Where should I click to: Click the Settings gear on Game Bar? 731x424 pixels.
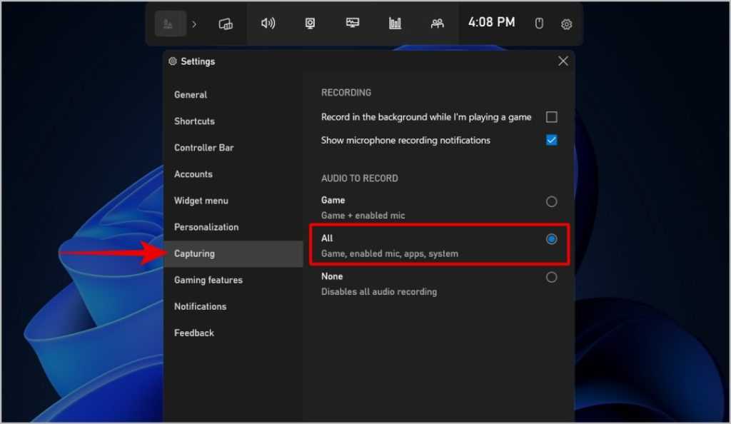(566, 24)
